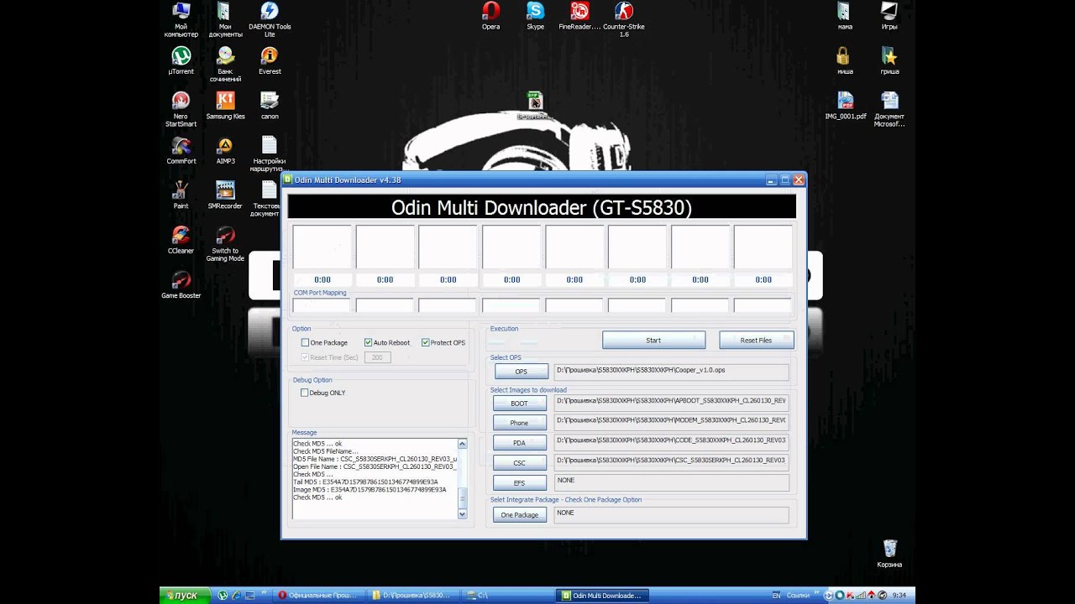This screenshot has width=1075, height=604.
Task: Click the Phone file select button
Action: point(519,423)
